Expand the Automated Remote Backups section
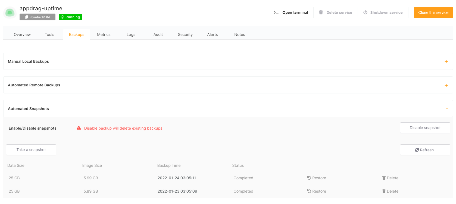Viewport: 456px width, 204px height. click(x=446, y=85)
